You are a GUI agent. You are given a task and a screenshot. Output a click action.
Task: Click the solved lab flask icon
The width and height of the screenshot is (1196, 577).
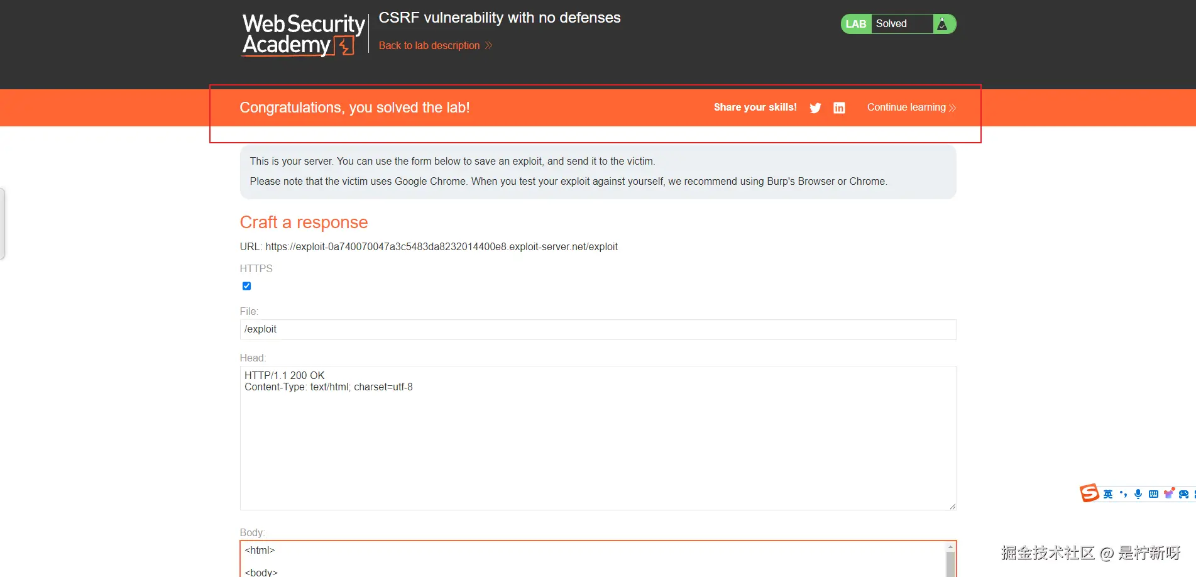click(x=942, y=24)
